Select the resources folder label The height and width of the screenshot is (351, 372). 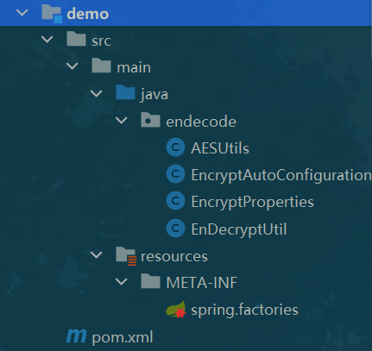coord(174,256)
